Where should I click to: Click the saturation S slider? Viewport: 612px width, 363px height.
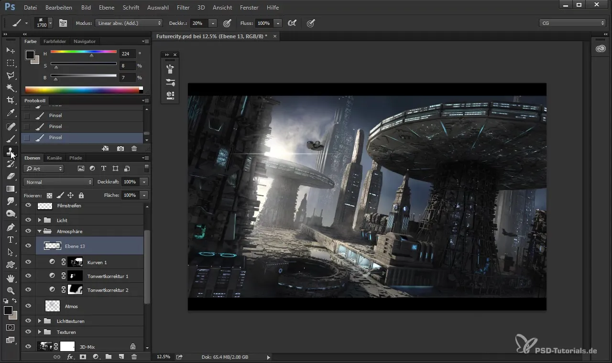[x=84, y=64]
